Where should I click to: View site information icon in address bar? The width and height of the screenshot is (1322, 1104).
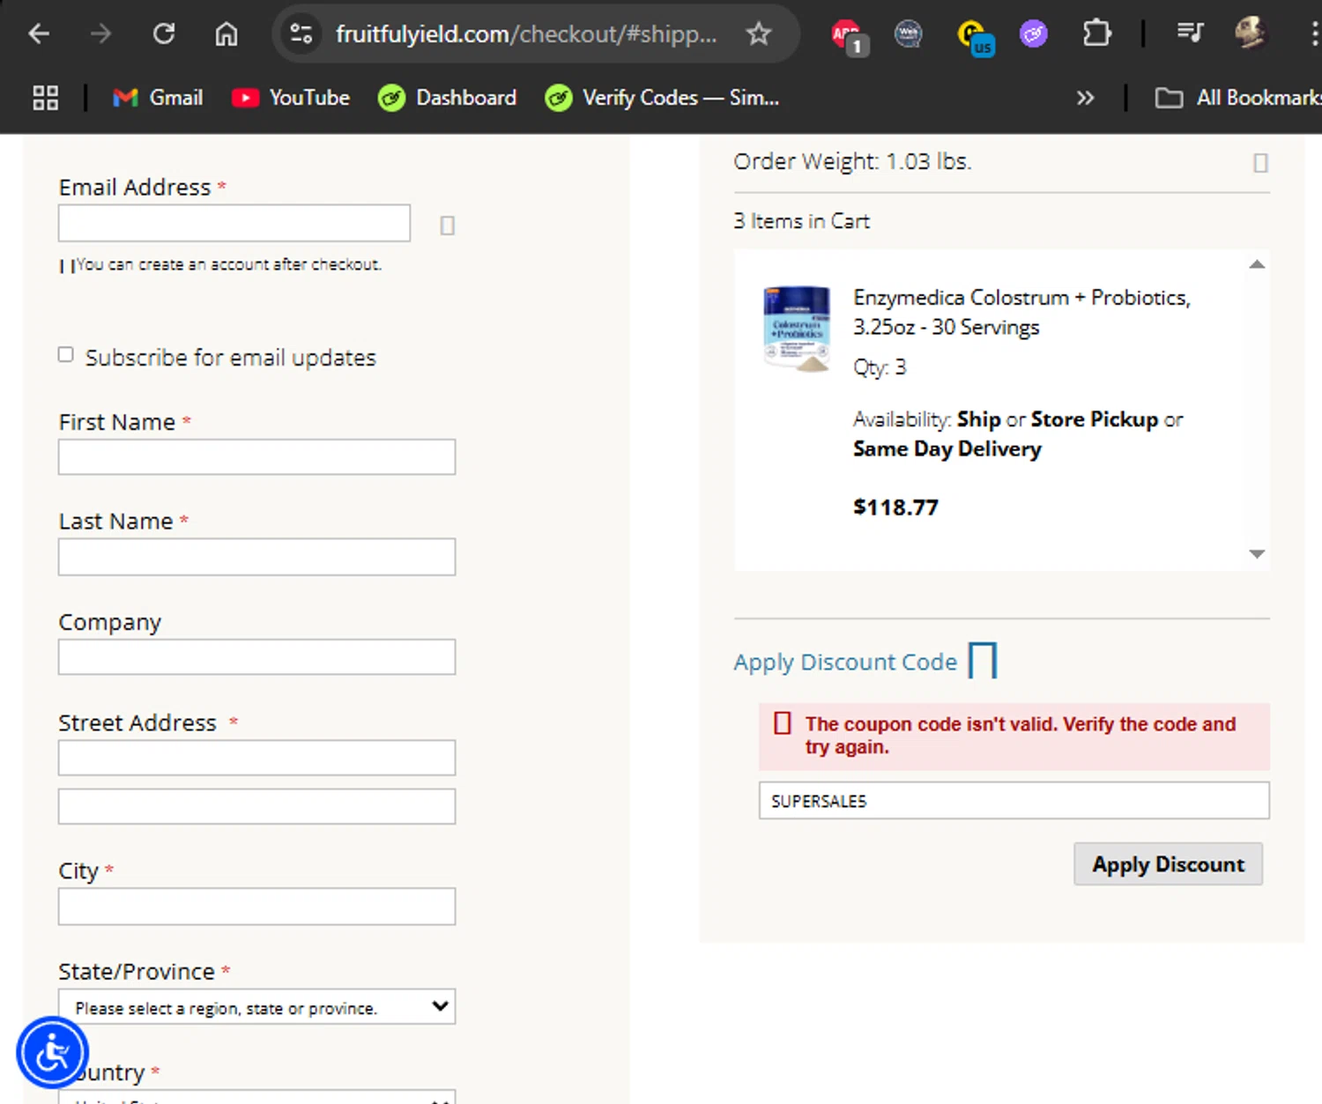pyautogui.click(x=301, y=34)
